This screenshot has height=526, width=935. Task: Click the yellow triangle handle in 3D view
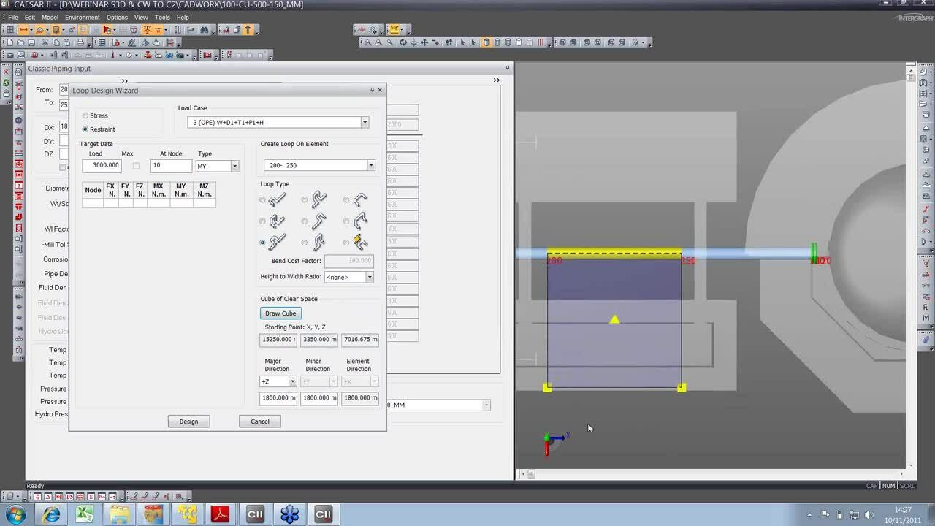coord(614,319)
